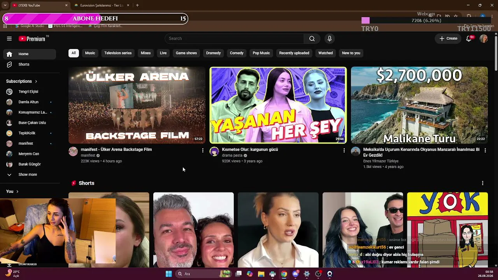Filter by Game shows chip
The height and width of the screenshot is (280, 498).
click(x=186, y=53)
